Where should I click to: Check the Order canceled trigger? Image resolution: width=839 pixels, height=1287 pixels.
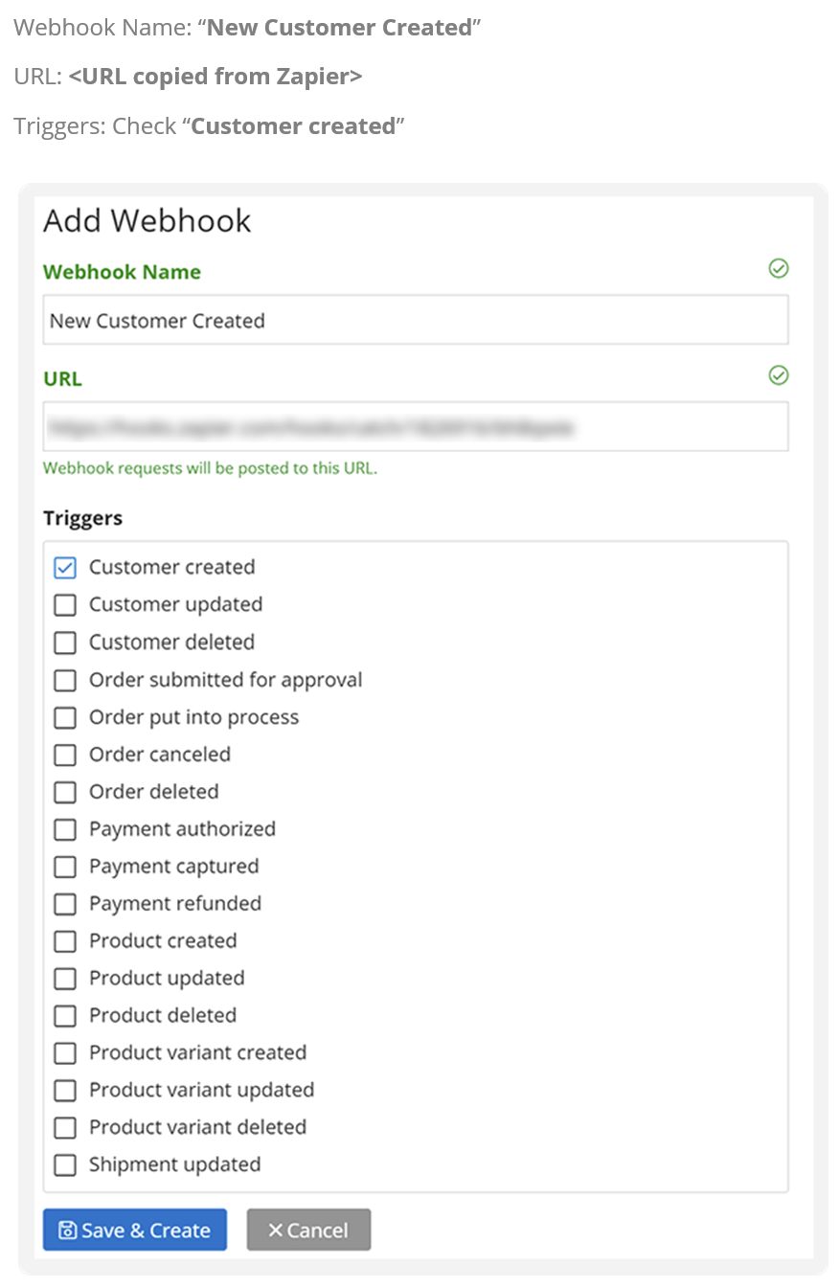point(65,755)
